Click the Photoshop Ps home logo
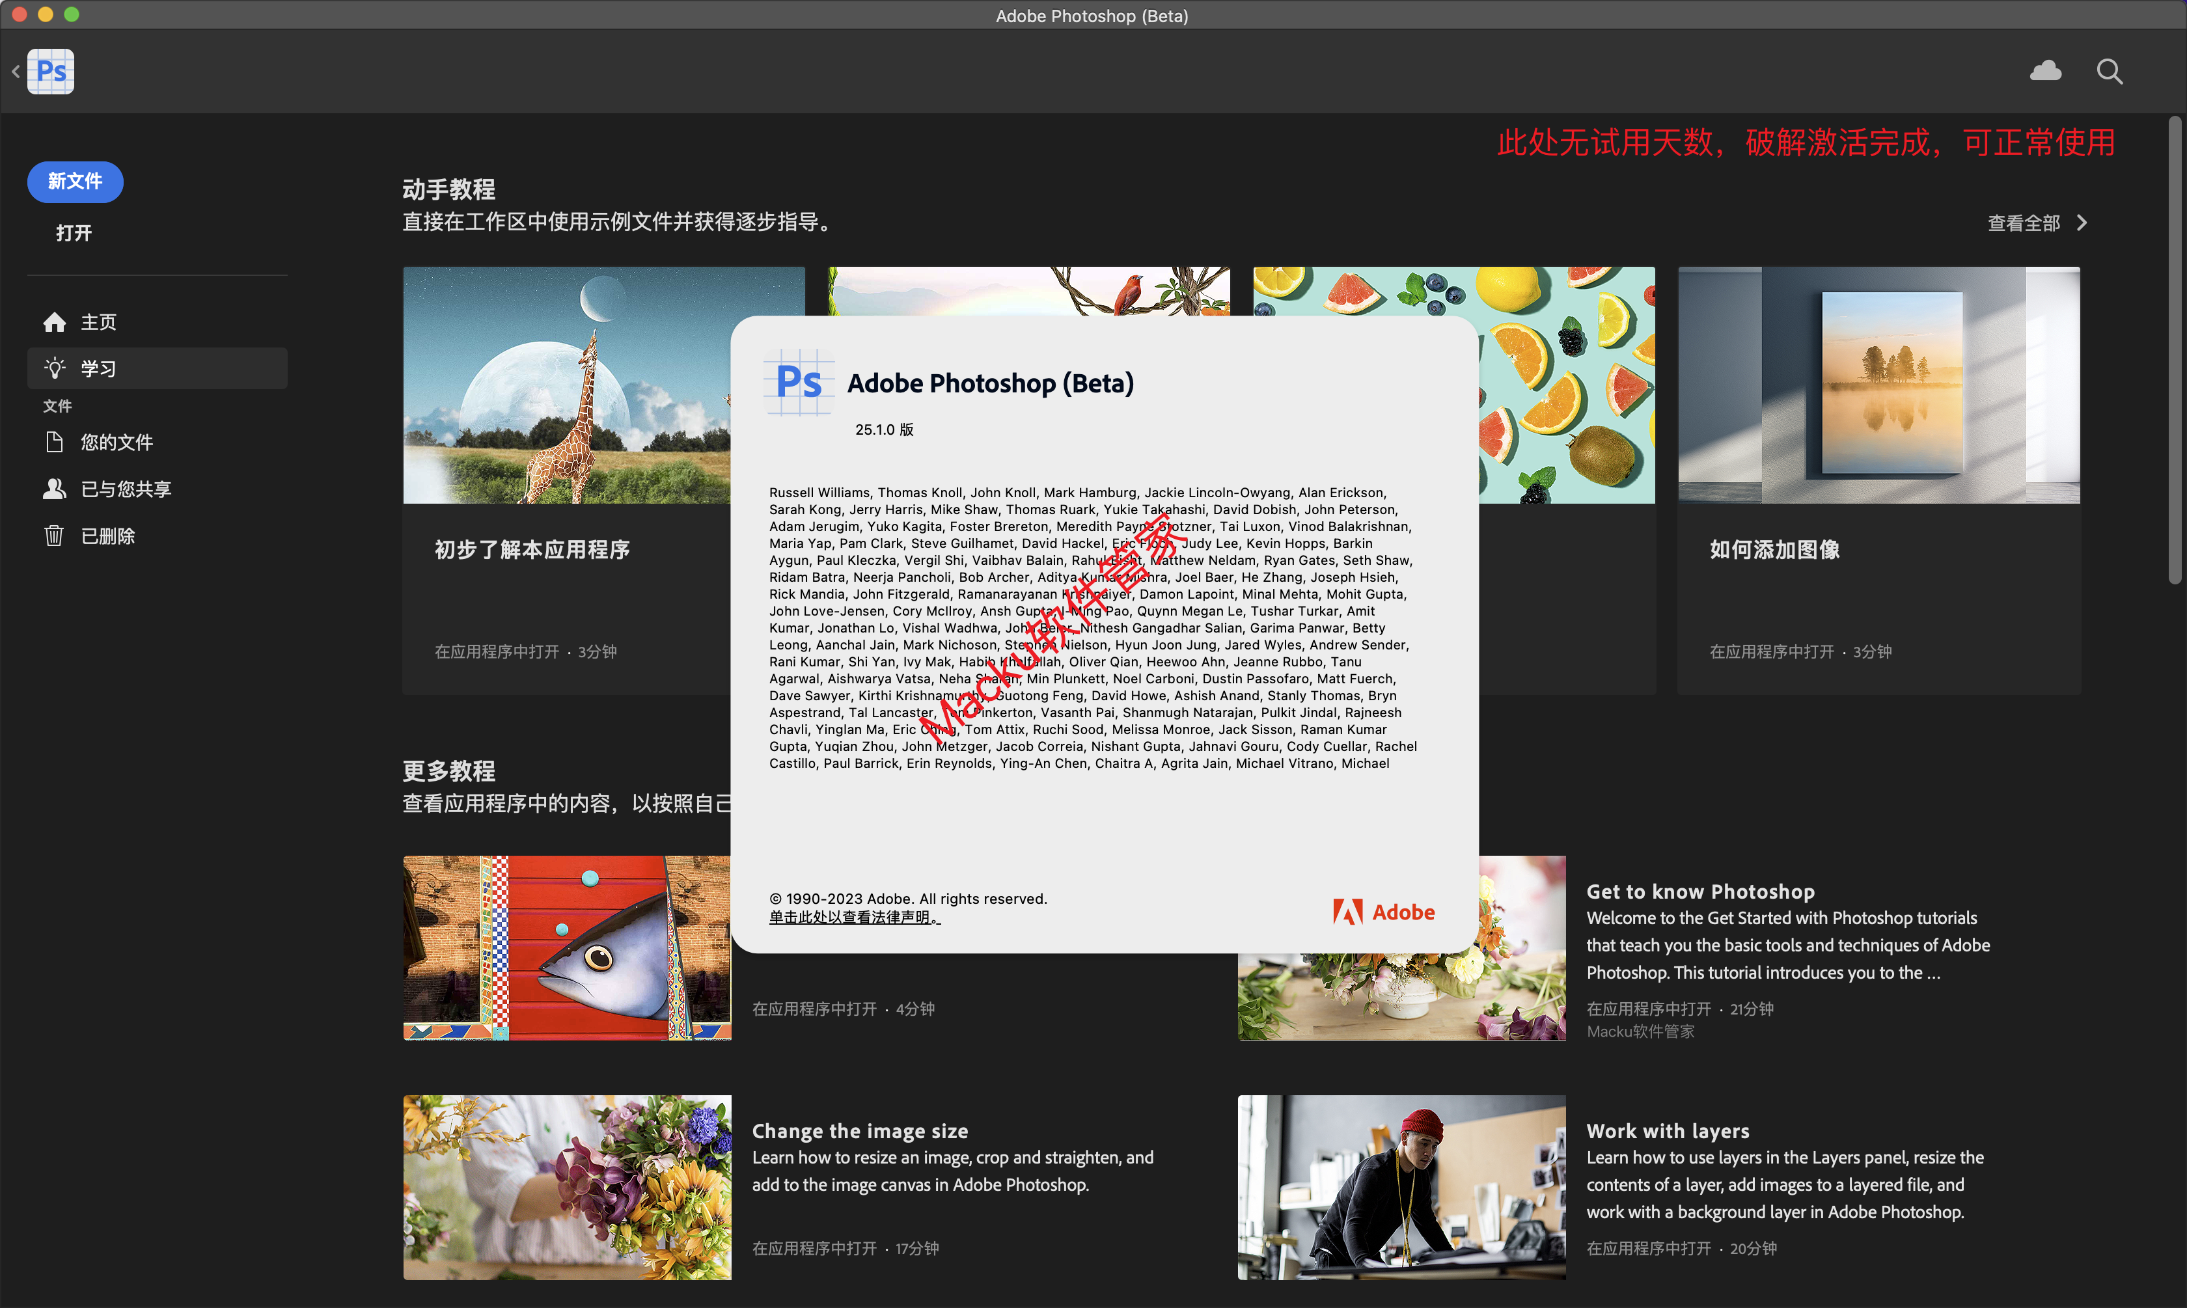The width and height of the screenshot is (2187, 1308). point(51,72)
